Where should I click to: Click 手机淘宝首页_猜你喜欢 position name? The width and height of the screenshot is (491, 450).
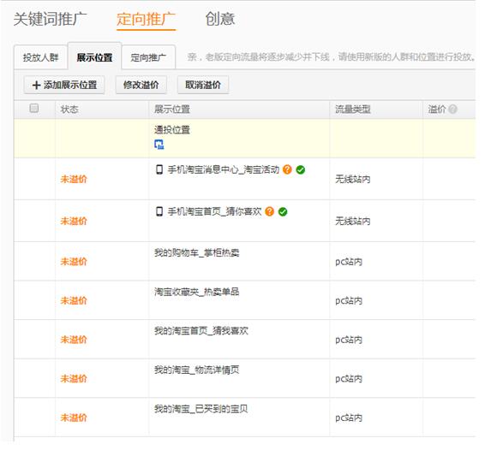[214, 211]
